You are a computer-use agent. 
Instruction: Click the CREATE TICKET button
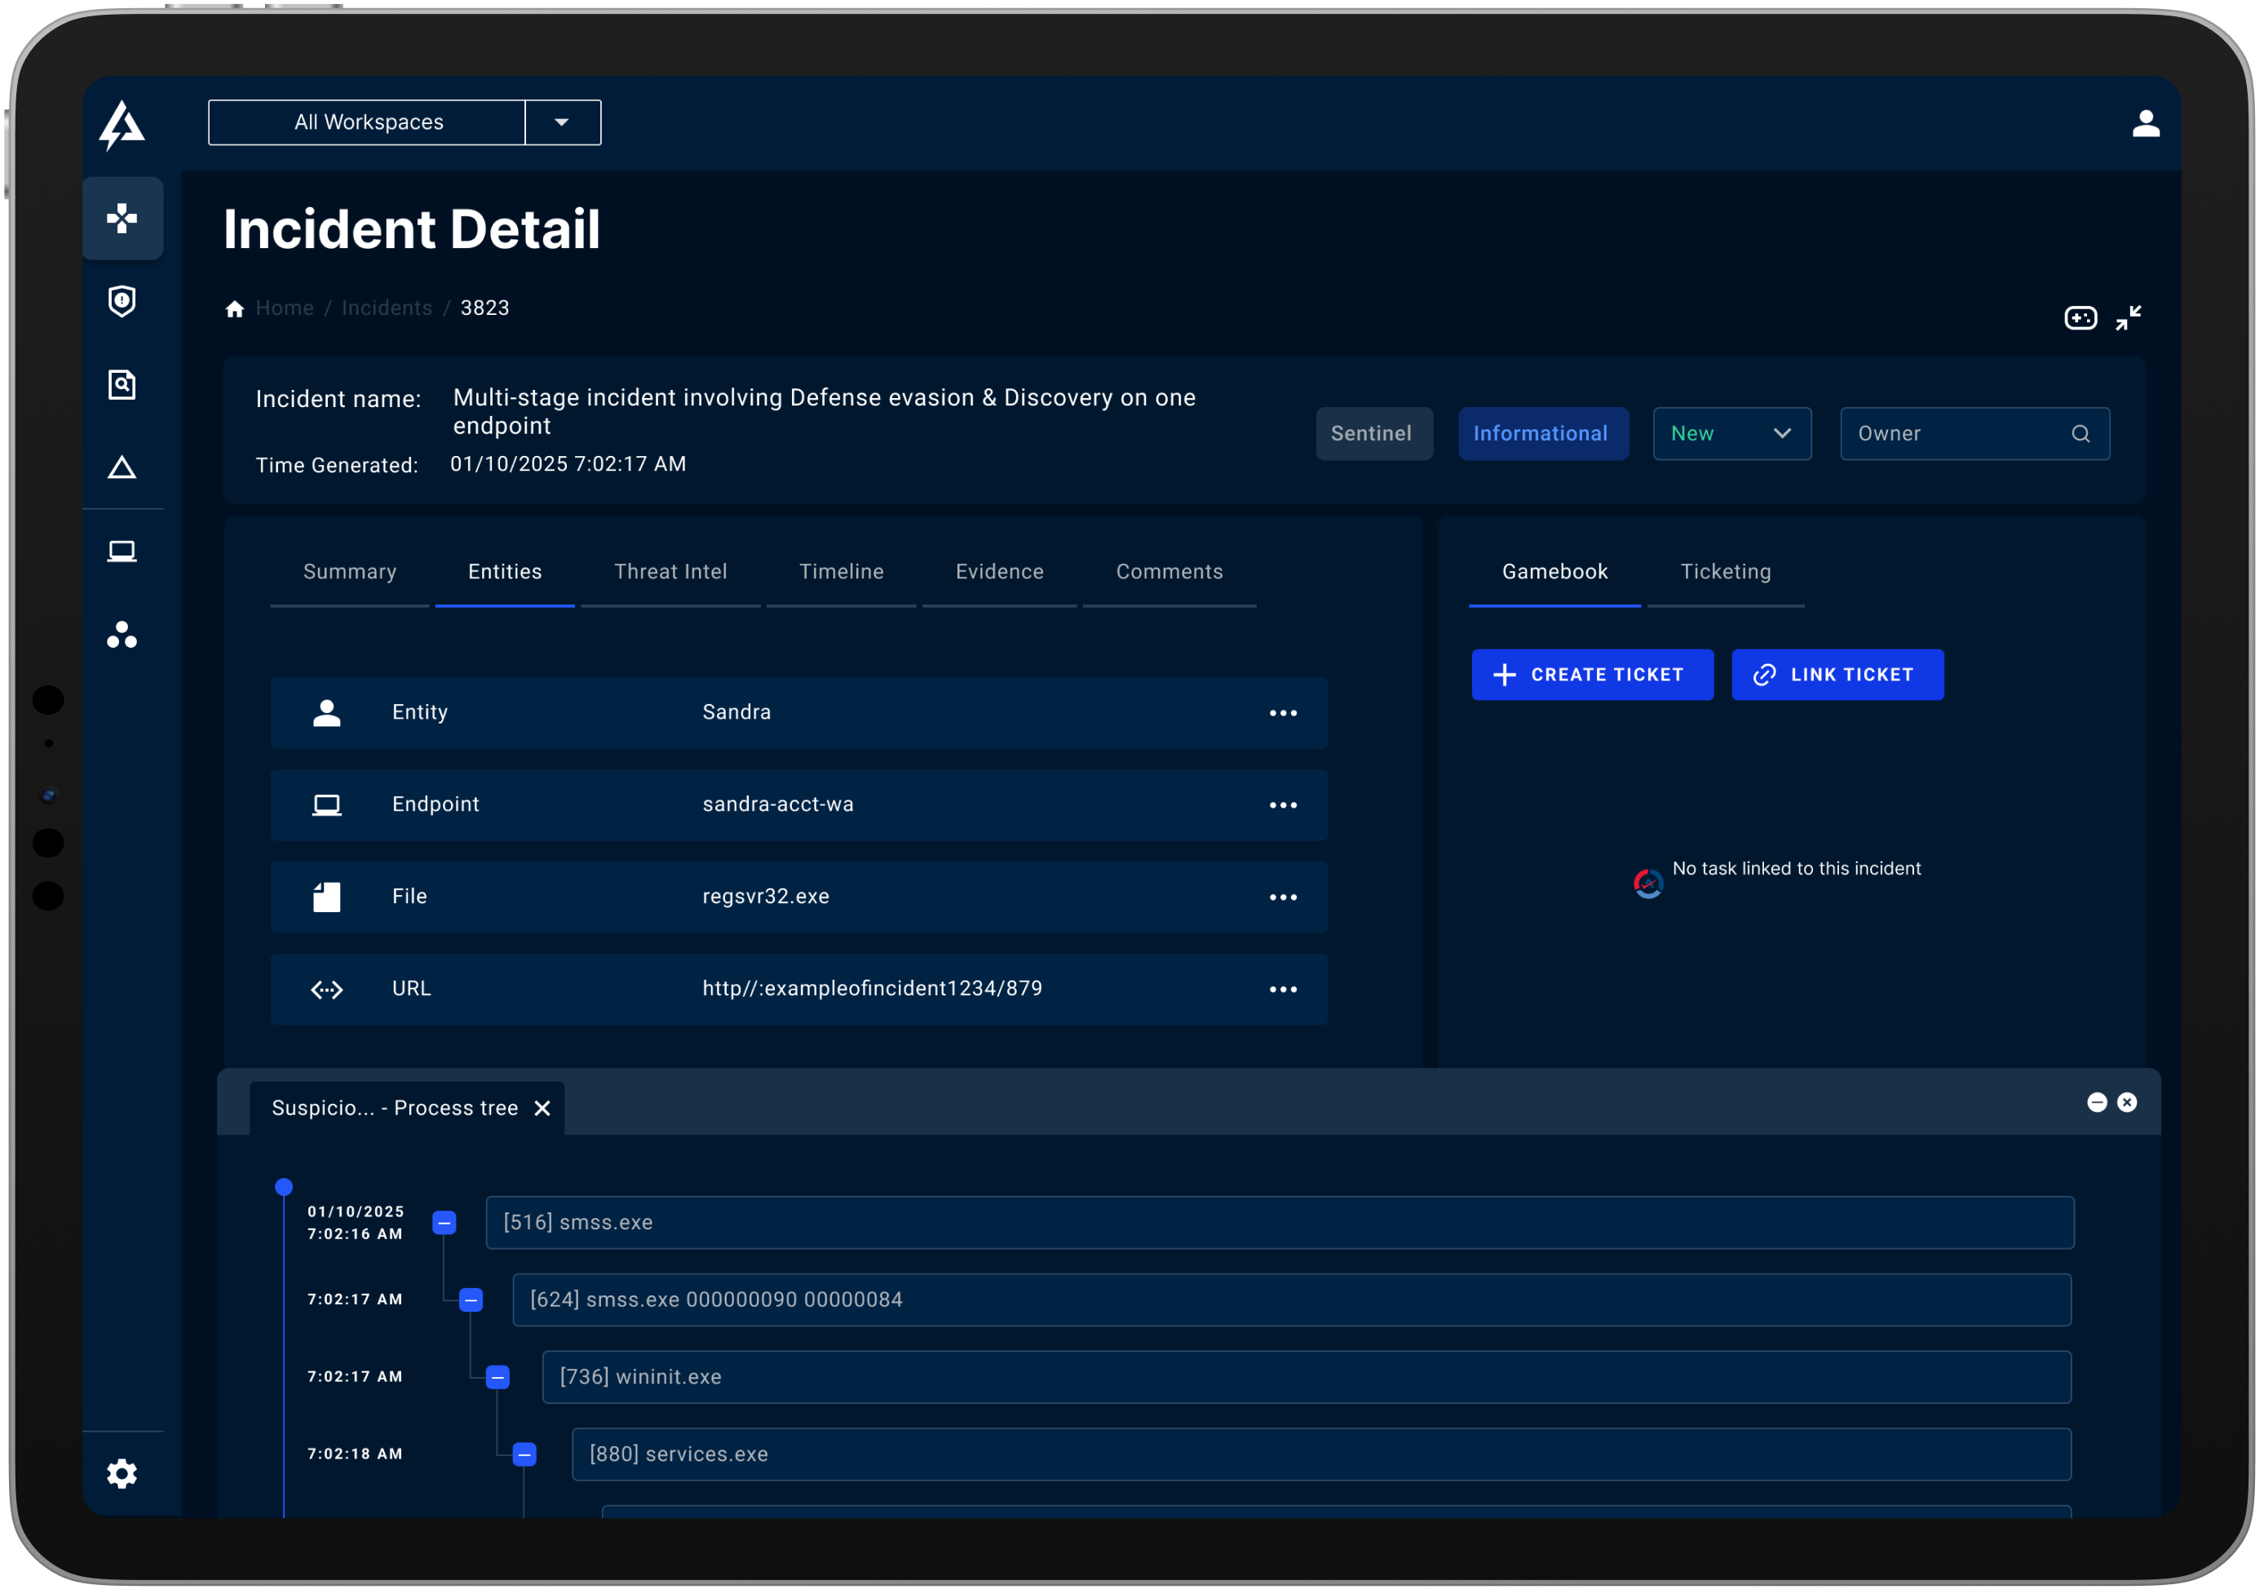click(x=1591, y=675)
